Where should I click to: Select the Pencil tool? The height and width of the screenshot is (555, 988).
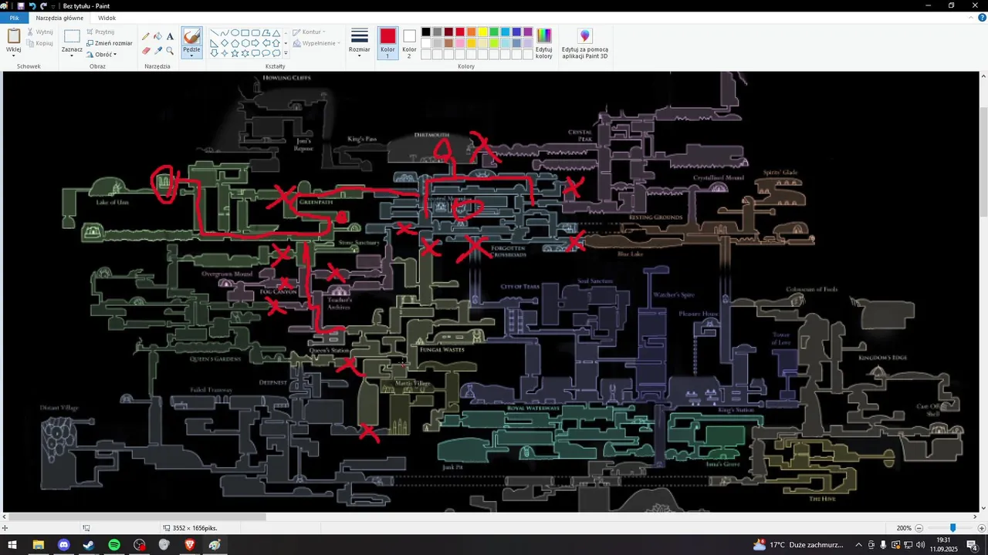click(x=146, y=36)
